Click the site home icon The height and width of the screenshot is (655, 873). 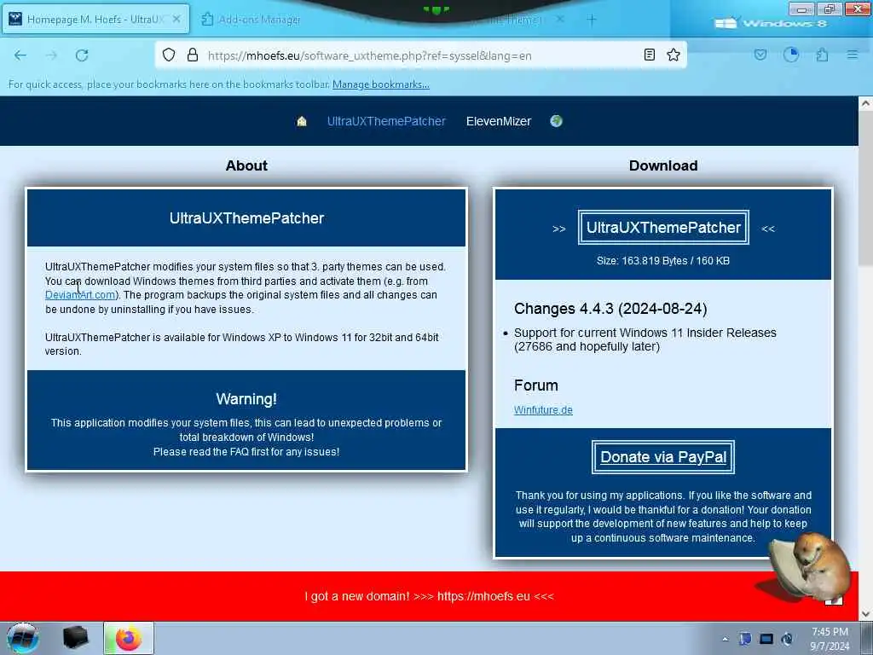302,121
